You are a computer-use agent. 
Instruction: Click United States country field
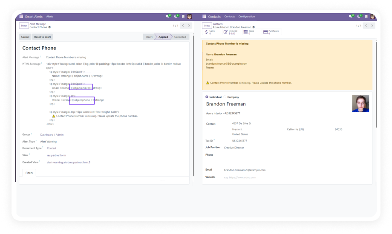coord(240,134)
